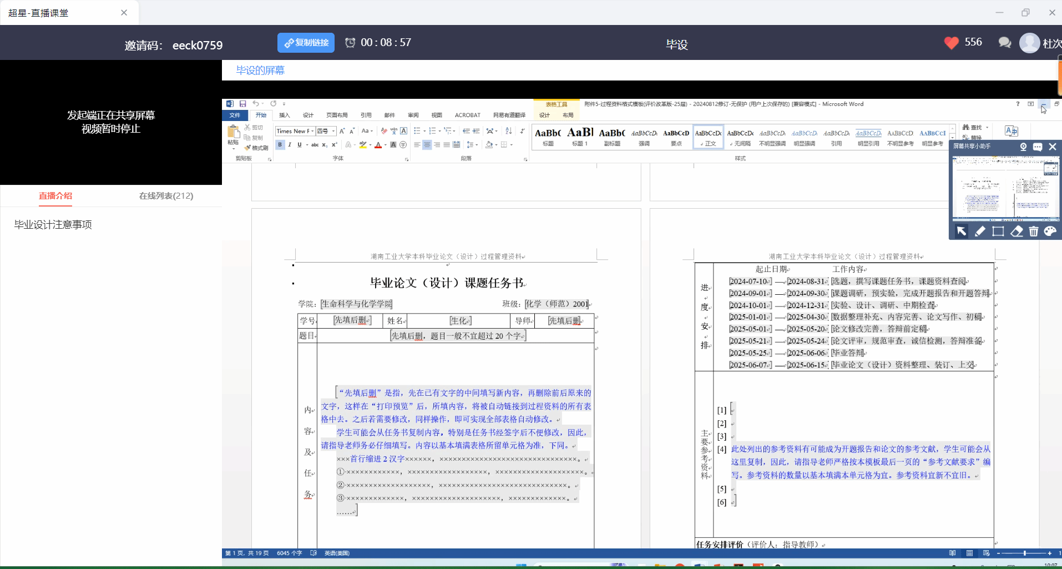The height and width of the screenshot is (569, 1062).
Task: Click the heart like icon
Action: point(951,43)
